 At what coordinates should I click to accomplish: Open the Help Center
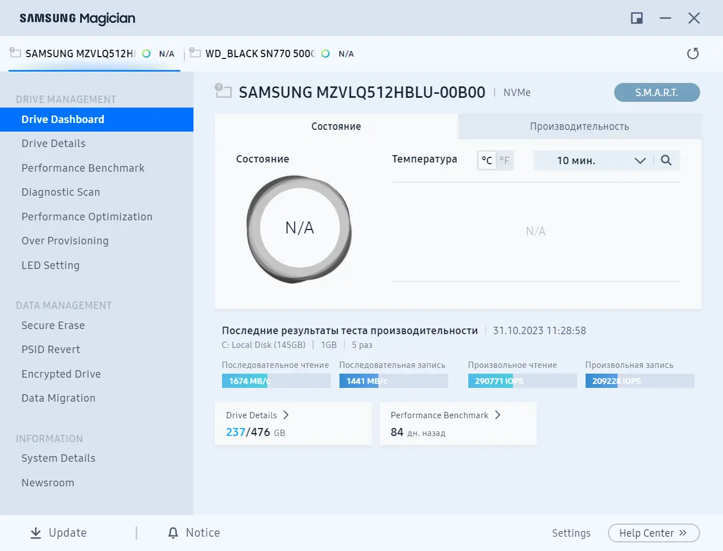point(653,533)
